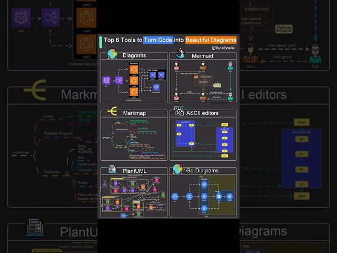Click the large blurred PlantUML icon at bottom left

(35, 228)
